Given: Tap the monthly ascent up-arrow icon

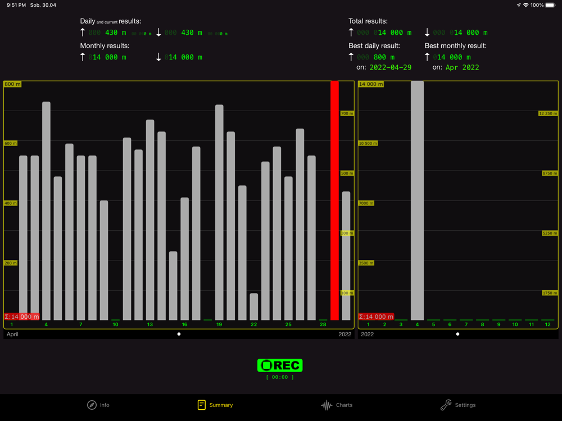Looking at the screenshot, I should click(x=83, y=57).
